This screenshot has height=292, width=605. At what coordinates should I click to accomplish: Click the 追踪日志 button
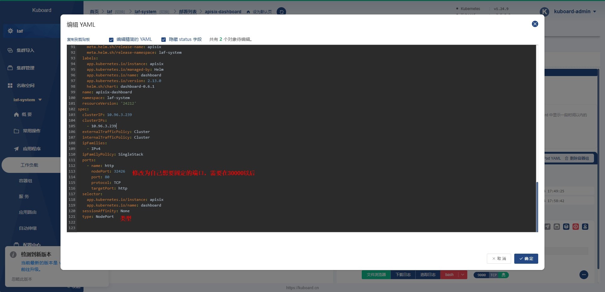tap(428, 275)
